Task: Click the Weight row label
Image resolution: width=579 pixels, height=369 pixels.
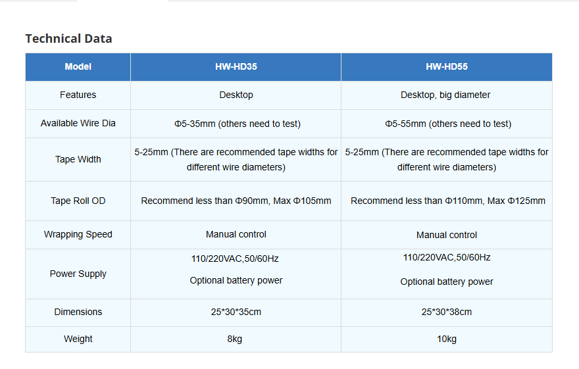Action: (x=78, y=339)
